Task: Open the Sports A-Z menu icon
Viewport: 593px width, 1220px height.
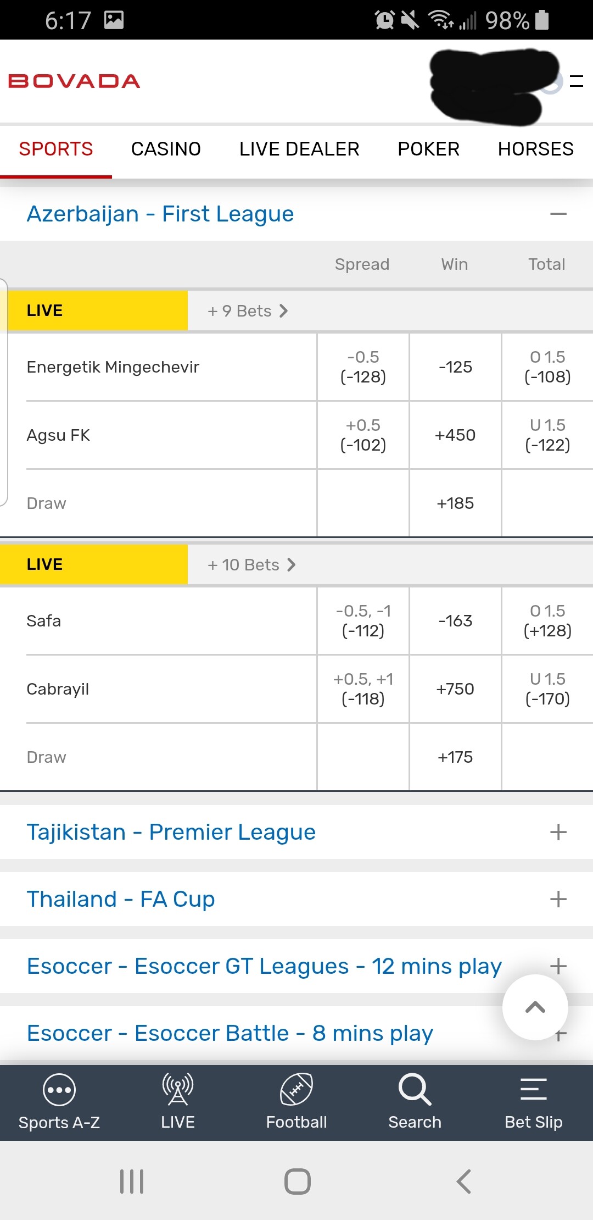Action: click(59, 1090)
